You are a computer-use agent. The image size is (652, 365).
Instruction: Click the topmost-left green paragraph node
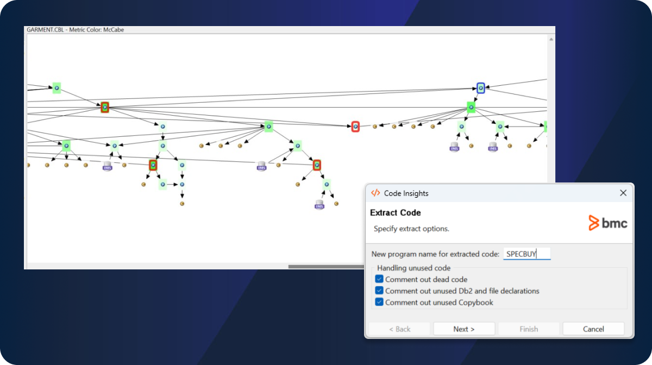tap(57, 88)
